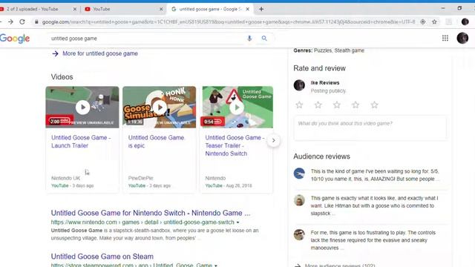
Task: Click first audience reviewer's blue avatar
Action: pos(299,174)
